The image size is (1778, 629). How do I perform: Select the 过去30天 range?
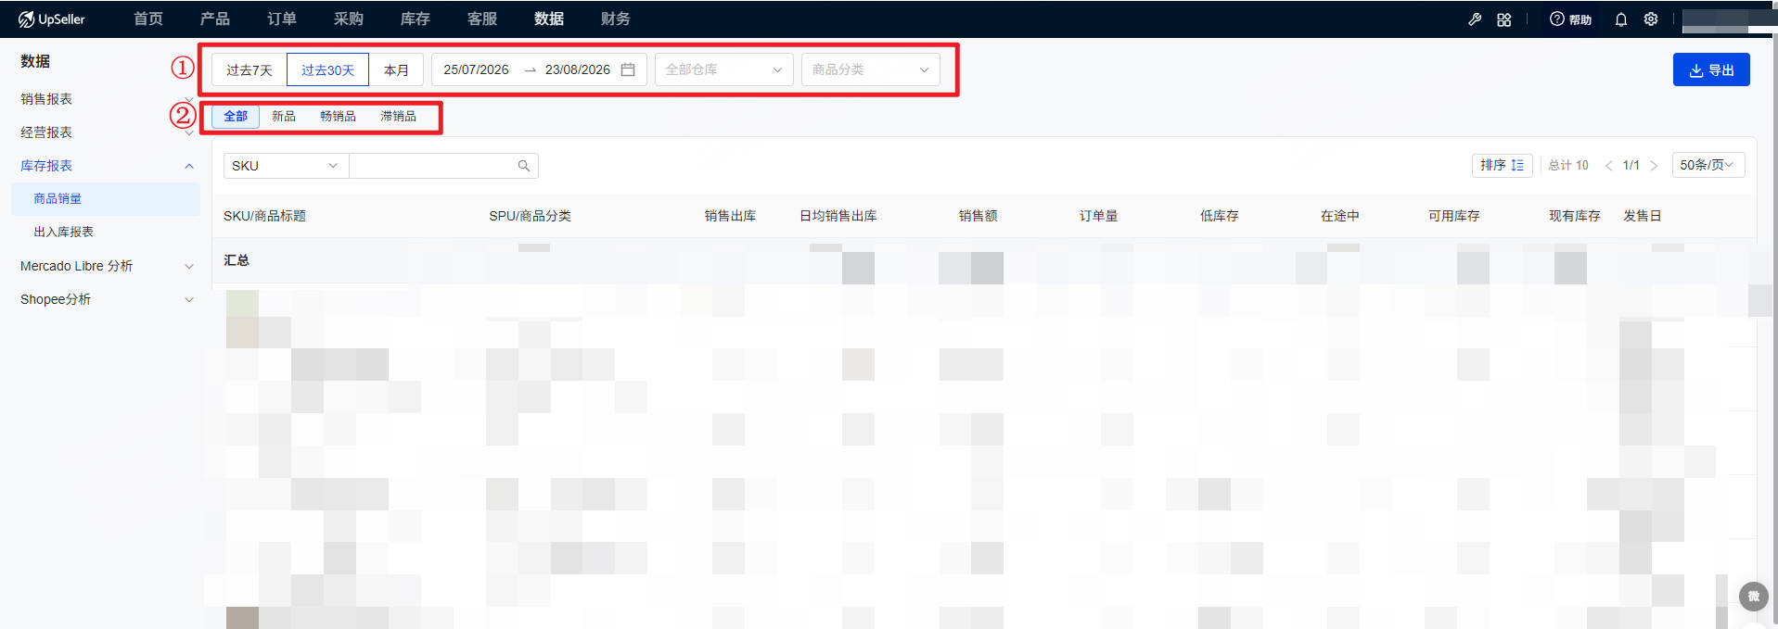[x=327, y=69]
